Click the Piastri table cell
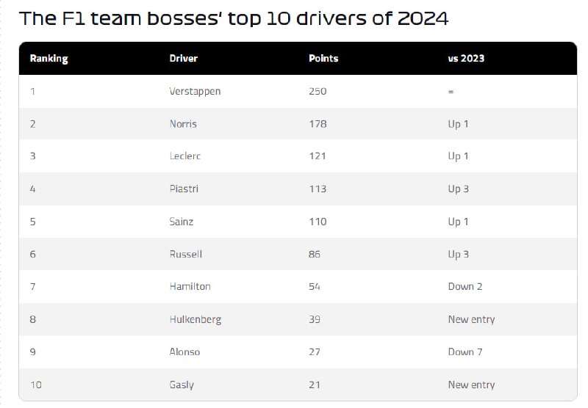 click(184, 189)
